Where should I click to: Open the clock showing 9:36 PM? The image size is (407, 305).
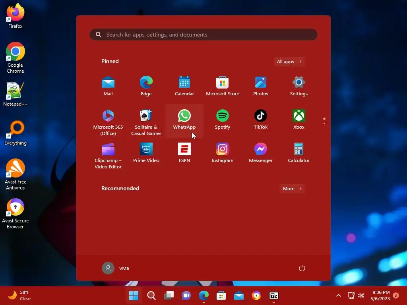[380, 295]
